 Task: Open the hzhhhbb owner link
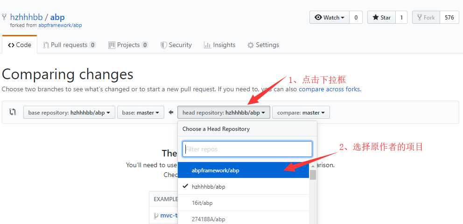pos(26,17)
